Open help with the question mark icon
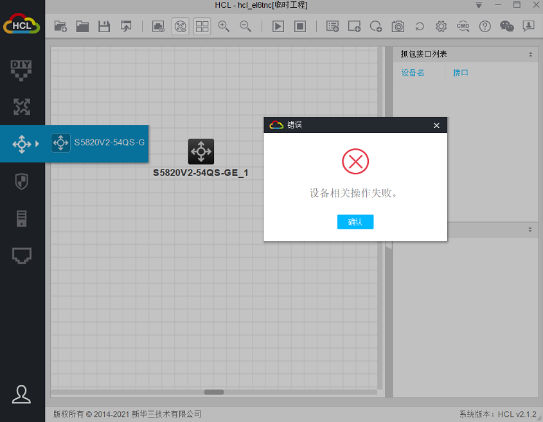This screenshot has height=422, width=543. [485, 26]
